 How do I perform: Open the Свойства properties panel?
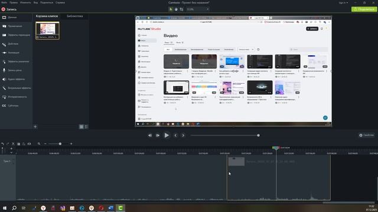point(366,135)
